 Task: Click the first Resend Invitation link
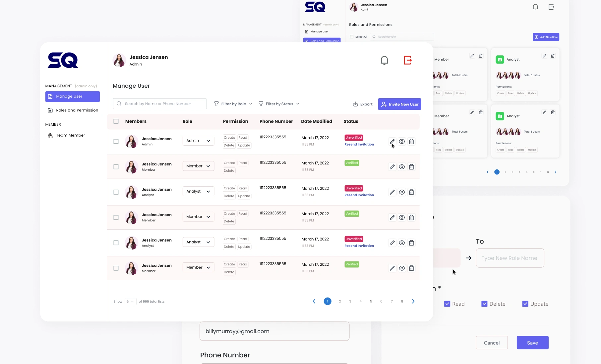[359, 144]
